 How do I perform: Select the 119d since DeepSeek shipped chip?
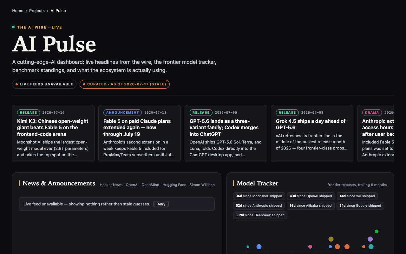point(260,215)
